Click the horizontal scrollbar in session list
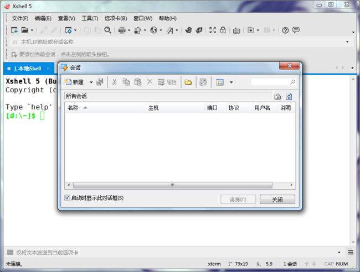Viewport: 360px width, 272px height. (173, 185)
